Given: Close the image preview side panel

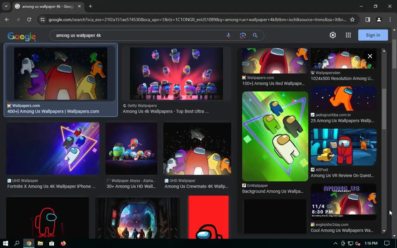Looking at the screenshot, I should 370,56.
